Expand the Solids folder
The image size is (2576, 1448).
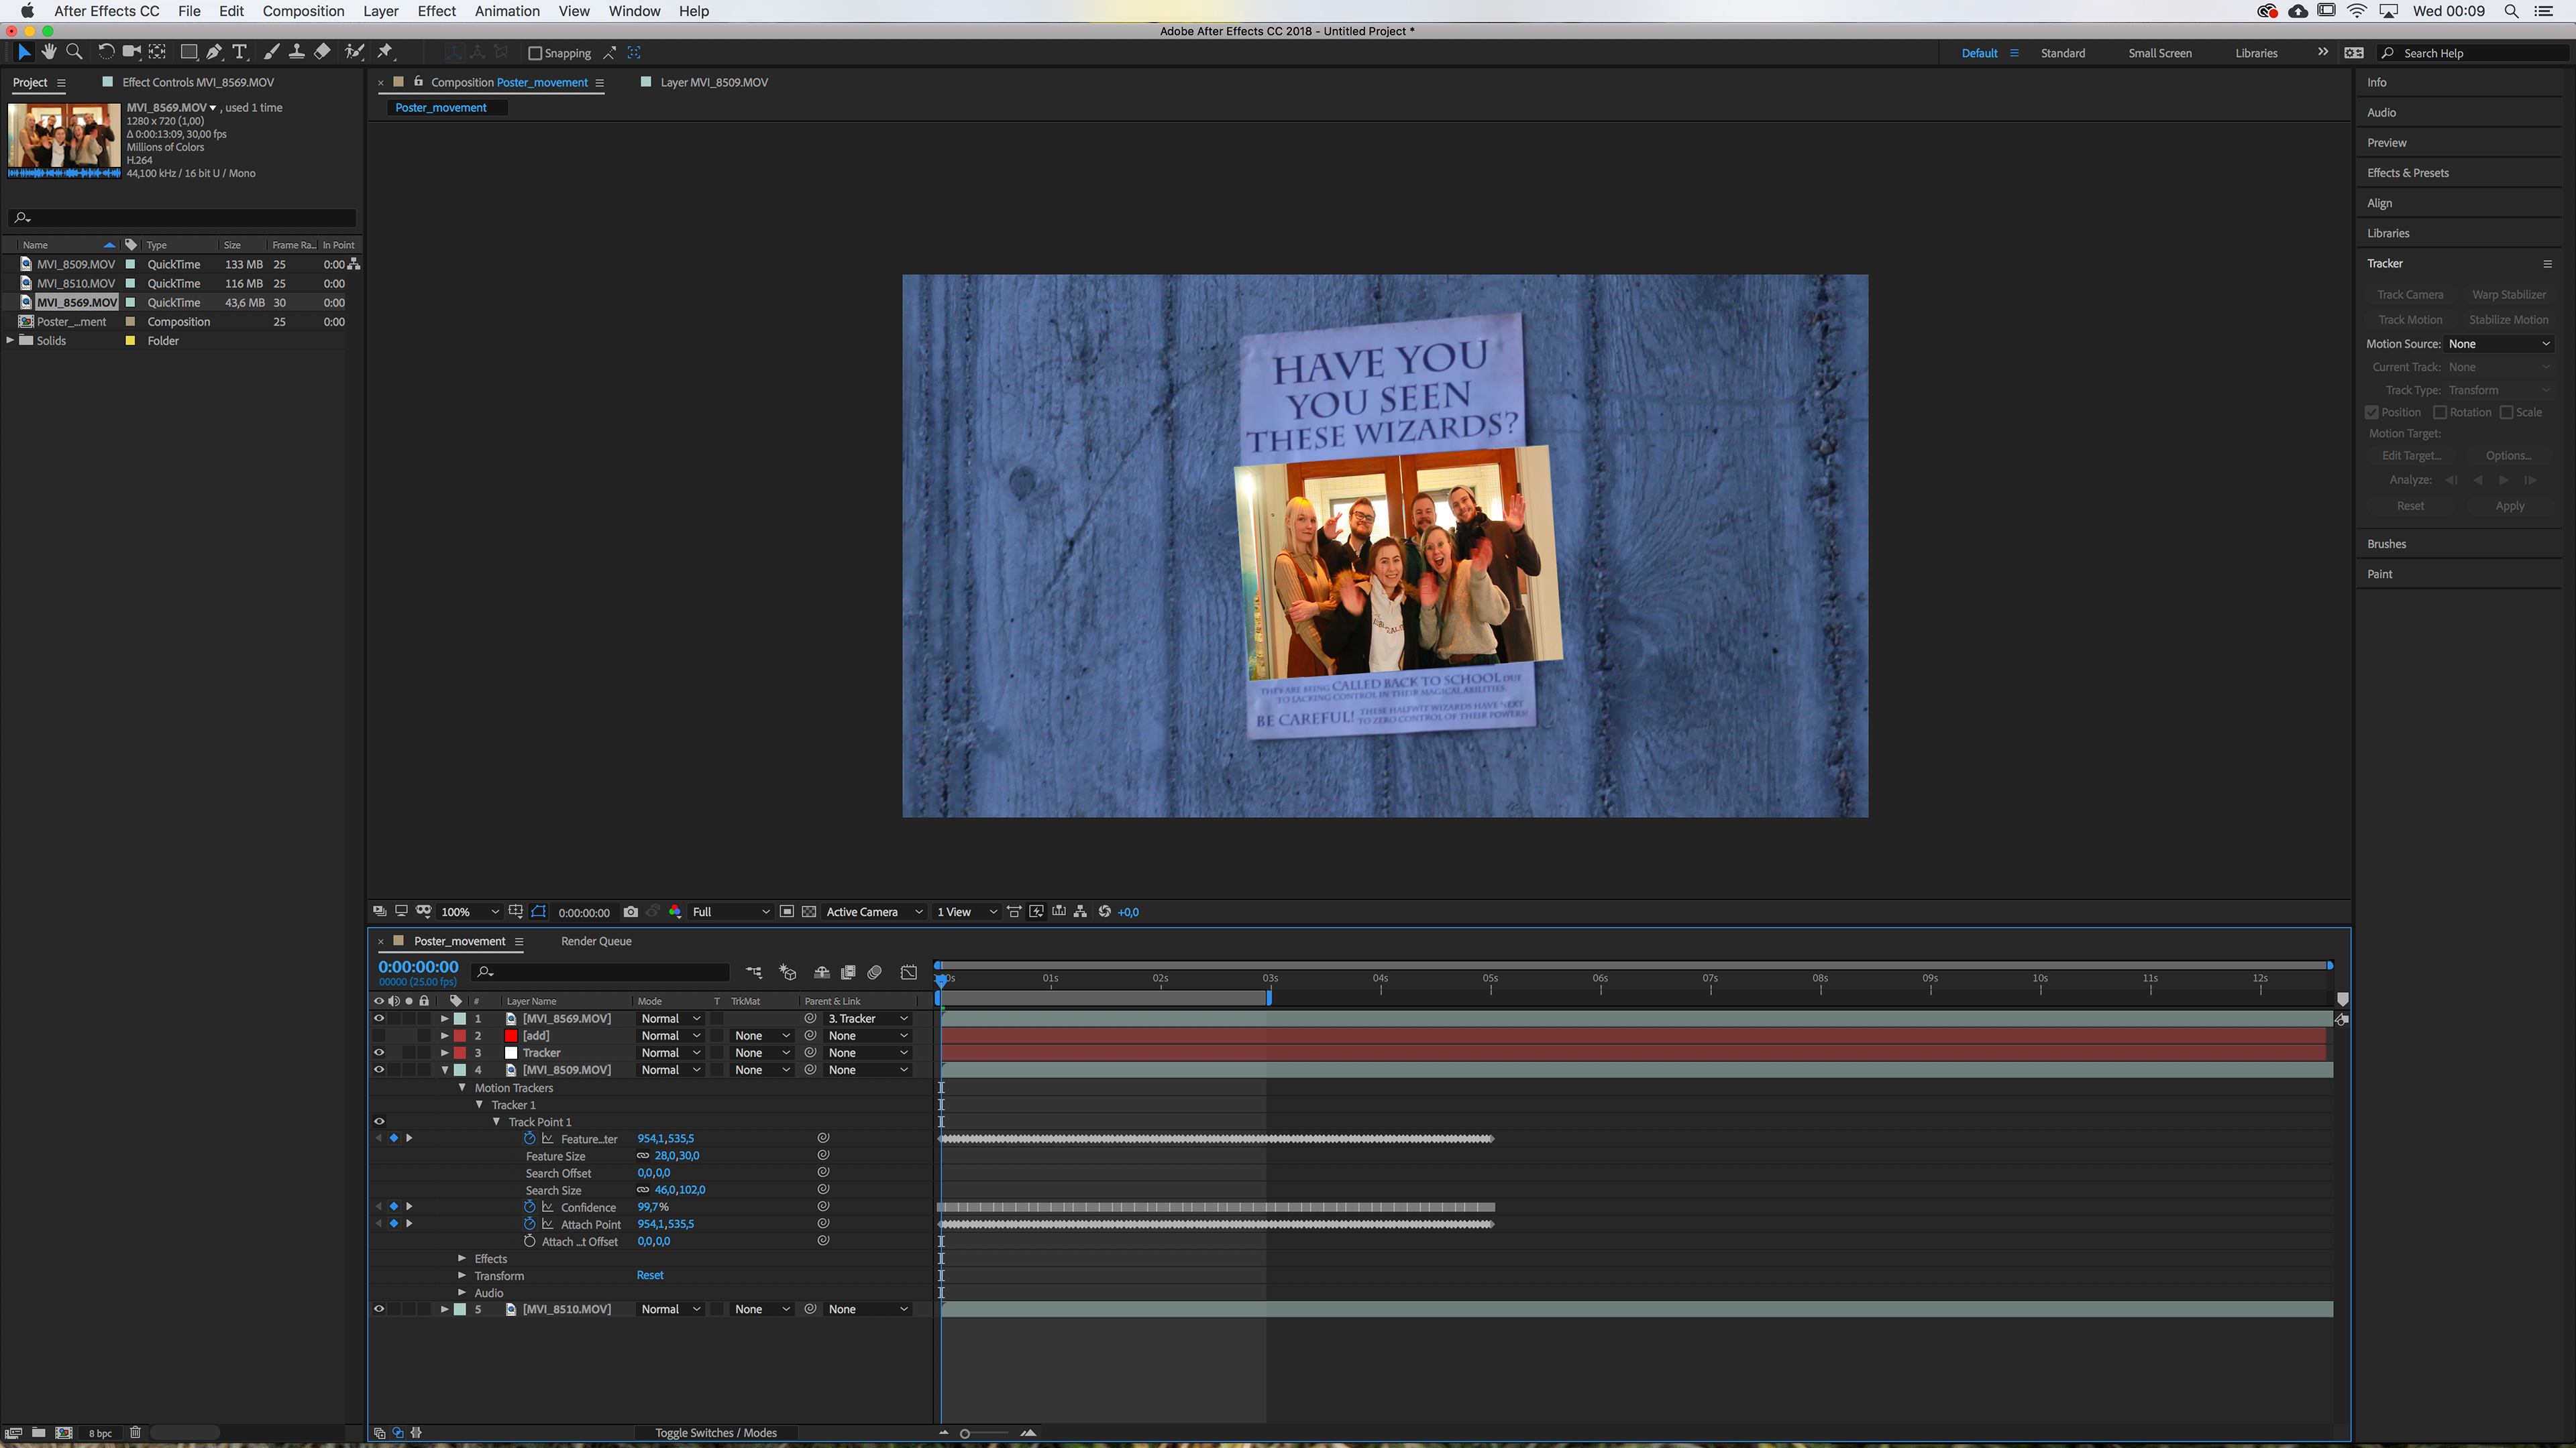[11, 341]
